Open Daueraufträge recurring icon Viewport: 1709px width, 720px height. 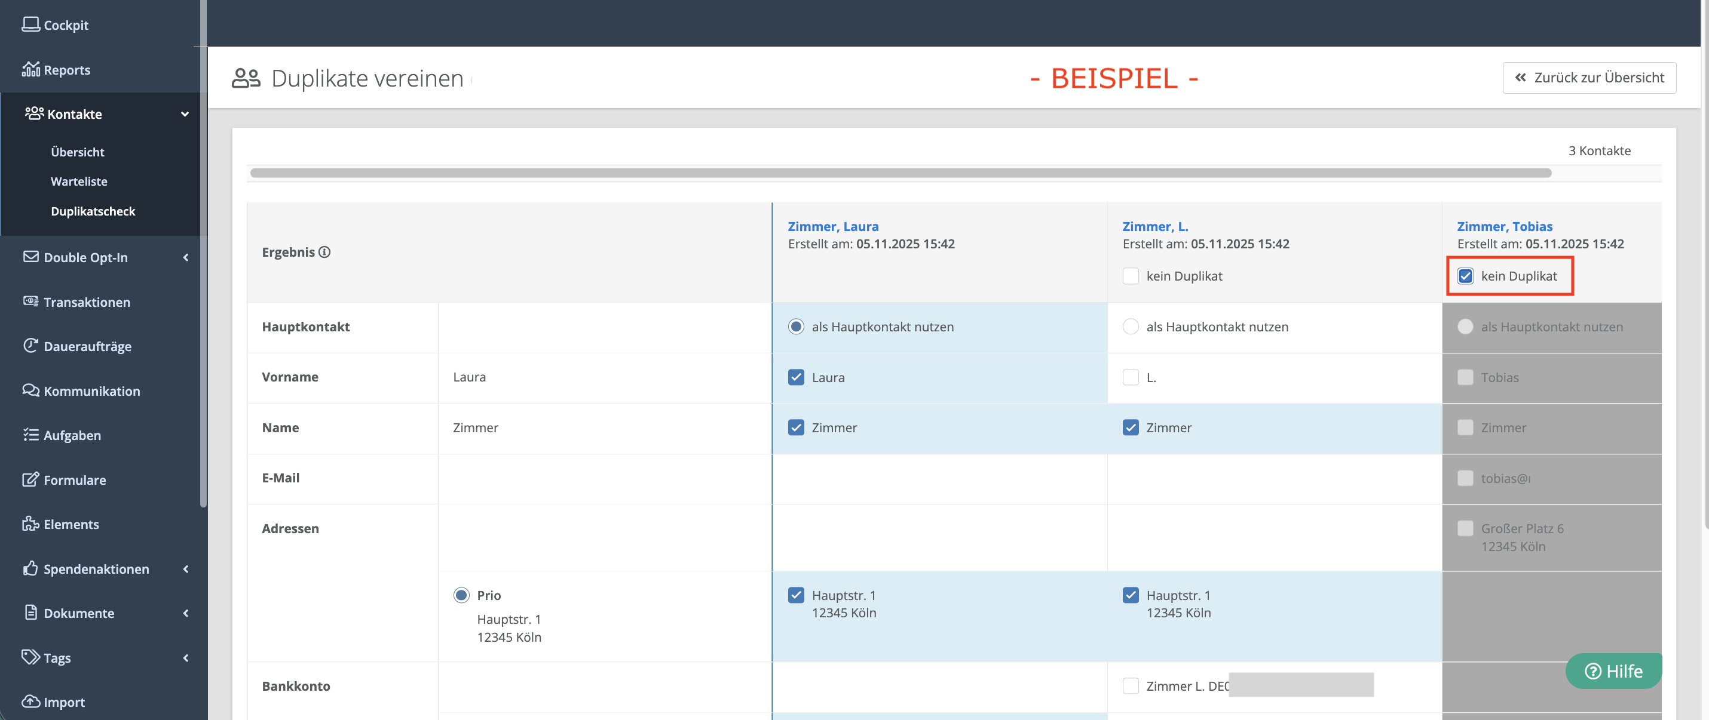coord(30,346)
